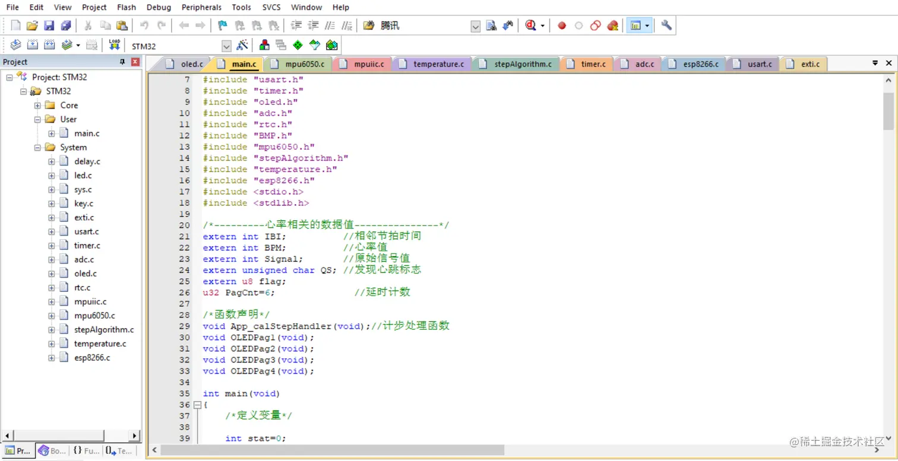898x461 pixels.
Task: Switch to the Templates panel tab
Action: (x=119, y=451)
